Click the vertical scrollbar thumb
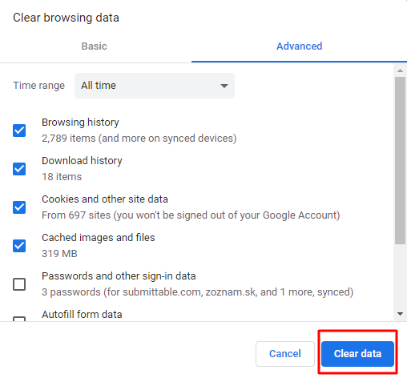The width and height of the screenshot is (407, 378). click(400, 160)
